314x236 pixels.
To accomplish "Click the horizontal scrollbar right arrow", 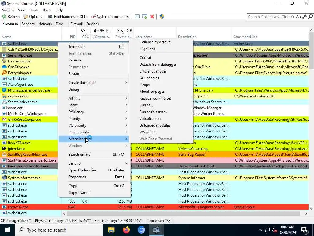I will pos(306,214).
